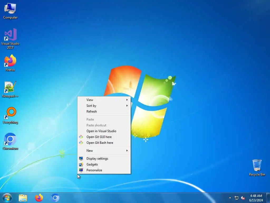The height and width of the screenshot is (203, 270).
Task: Click the arrow beside View
Action: [127, 100]
